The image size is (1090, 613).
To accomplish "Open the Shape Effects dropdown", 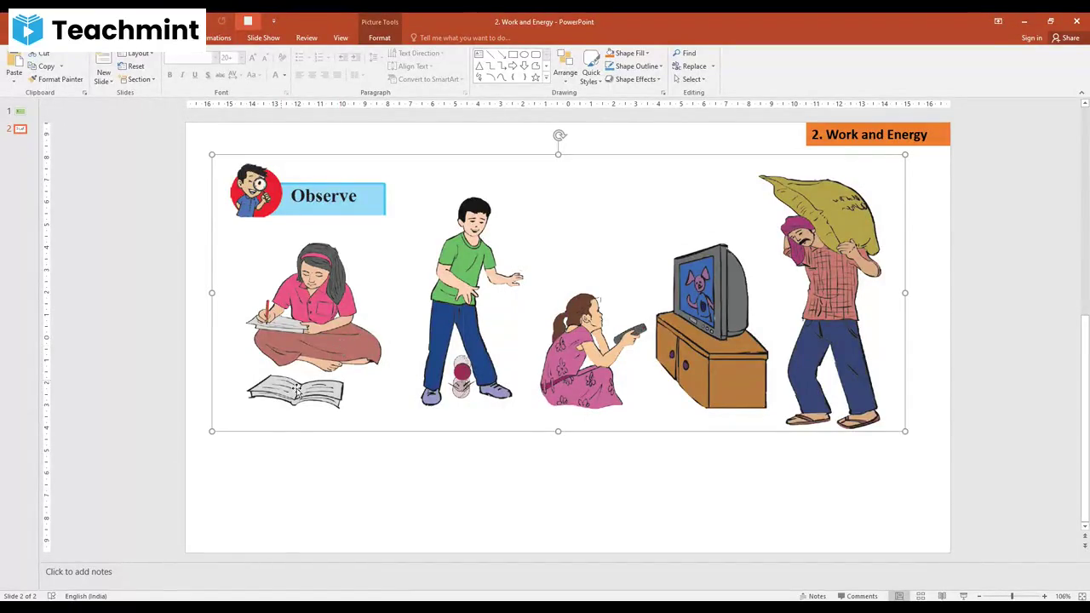I will coord(634,78).
